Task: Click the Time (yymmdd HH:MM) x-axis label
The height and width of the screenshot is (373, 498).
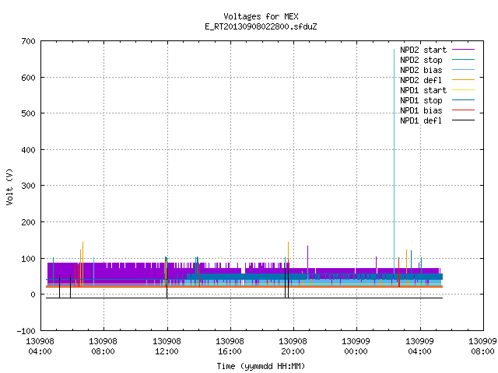Action: pyautogui.click(x=261, y=366)
